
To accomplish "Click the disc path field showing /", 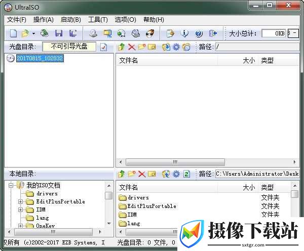I will point(257,47).
